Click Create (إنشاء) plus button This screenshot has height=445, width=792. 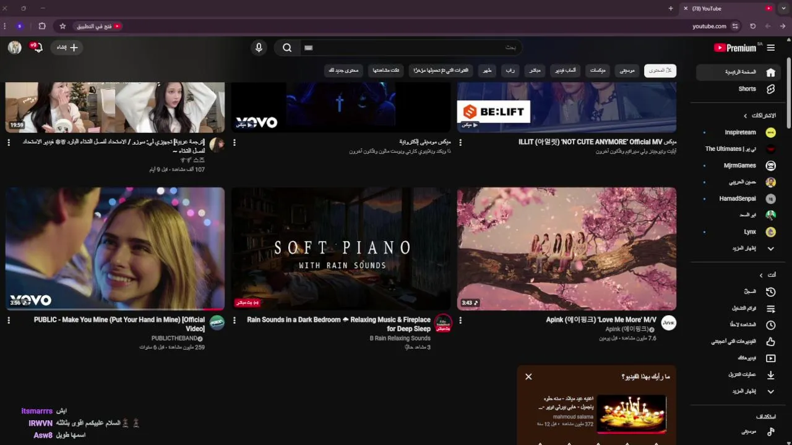(66, 48)
